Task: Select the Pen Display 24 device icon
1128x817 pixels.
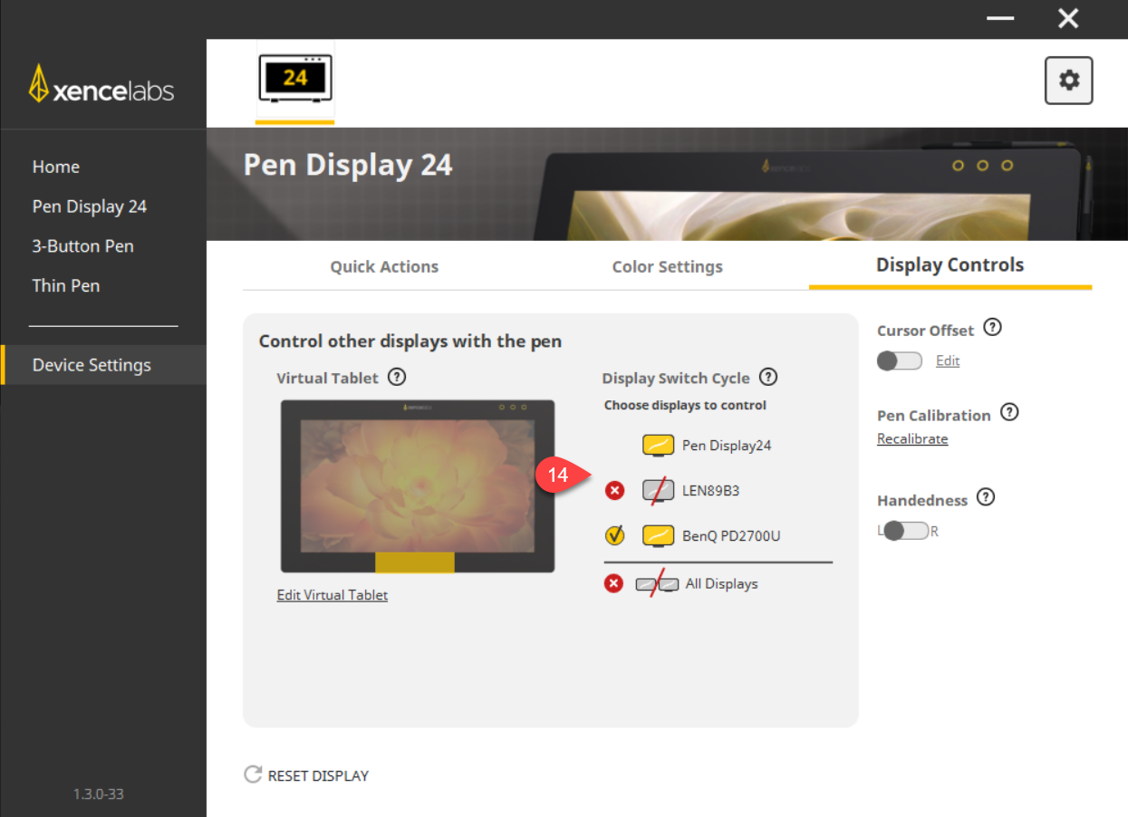Action: pyautogui.click(x=295, y=79)
